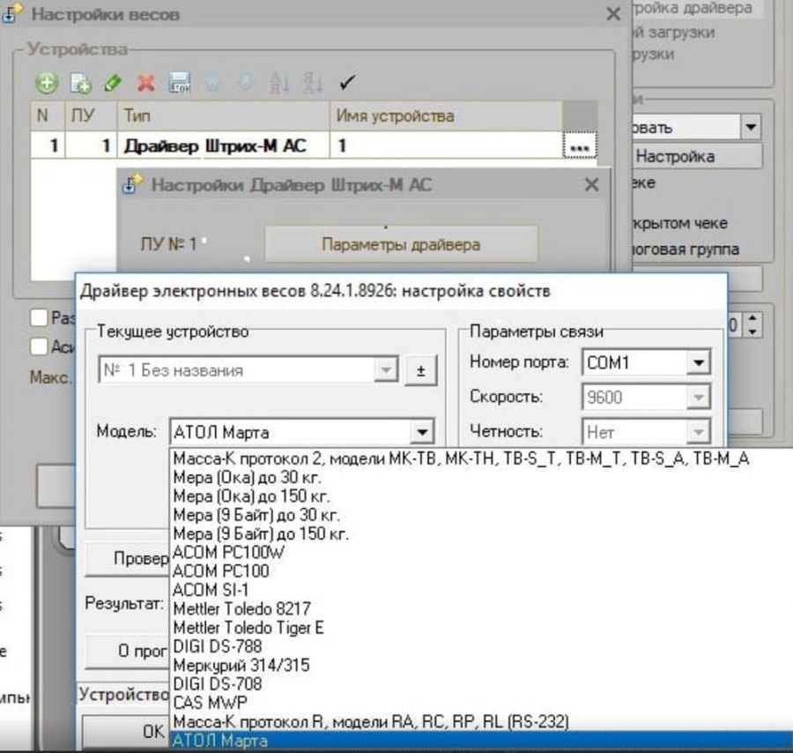The height and width of the screenshot is (753, 793).
Task: Click the move down arrow icon
Action: pos(245,83)
